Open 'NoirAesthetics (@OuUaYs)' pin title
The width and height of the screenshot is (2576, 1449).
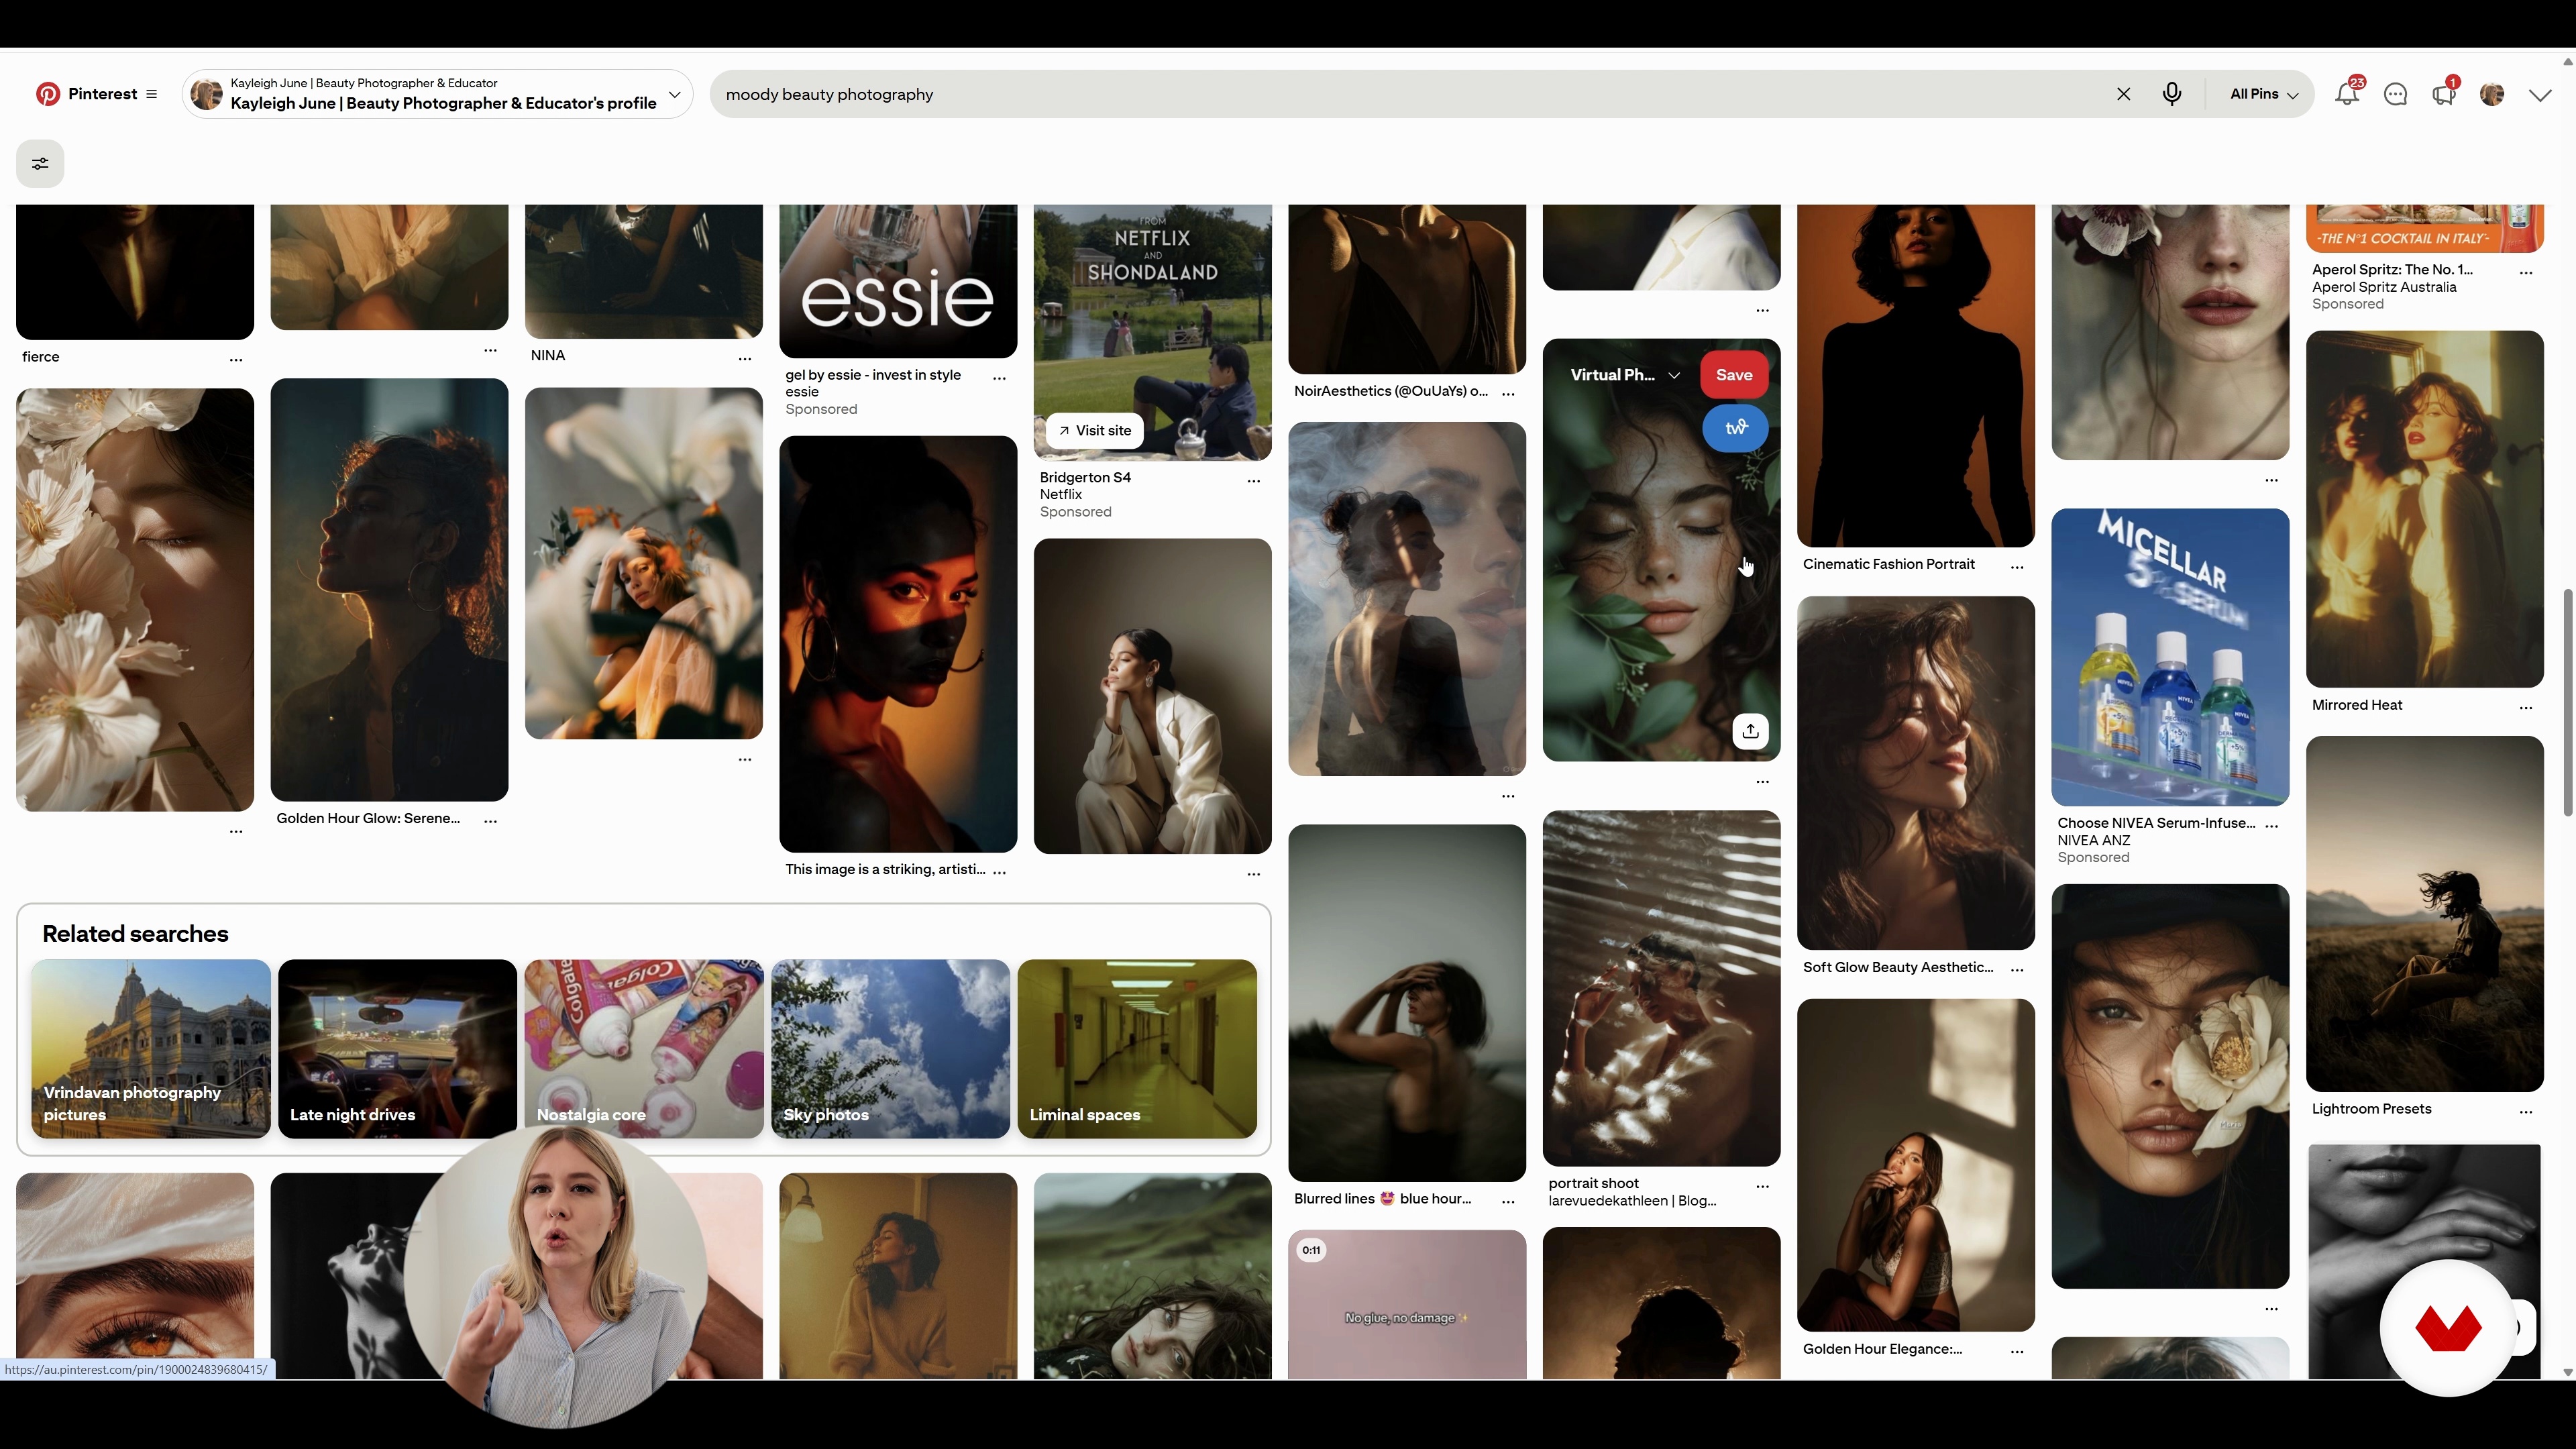[x=1391, y=391]
